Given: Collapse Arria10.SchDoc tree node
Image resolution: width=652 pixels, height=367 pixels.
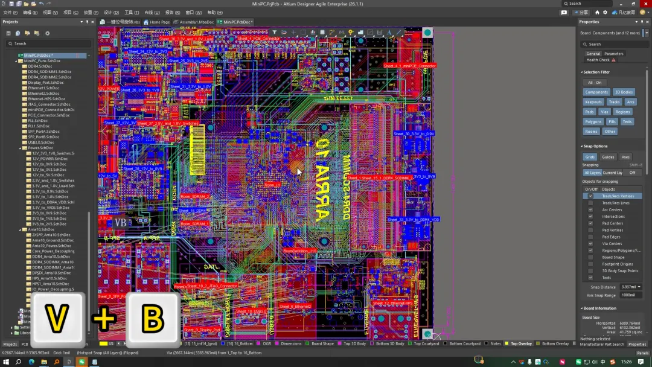Looking at the screenshot, I should point(20,229).
